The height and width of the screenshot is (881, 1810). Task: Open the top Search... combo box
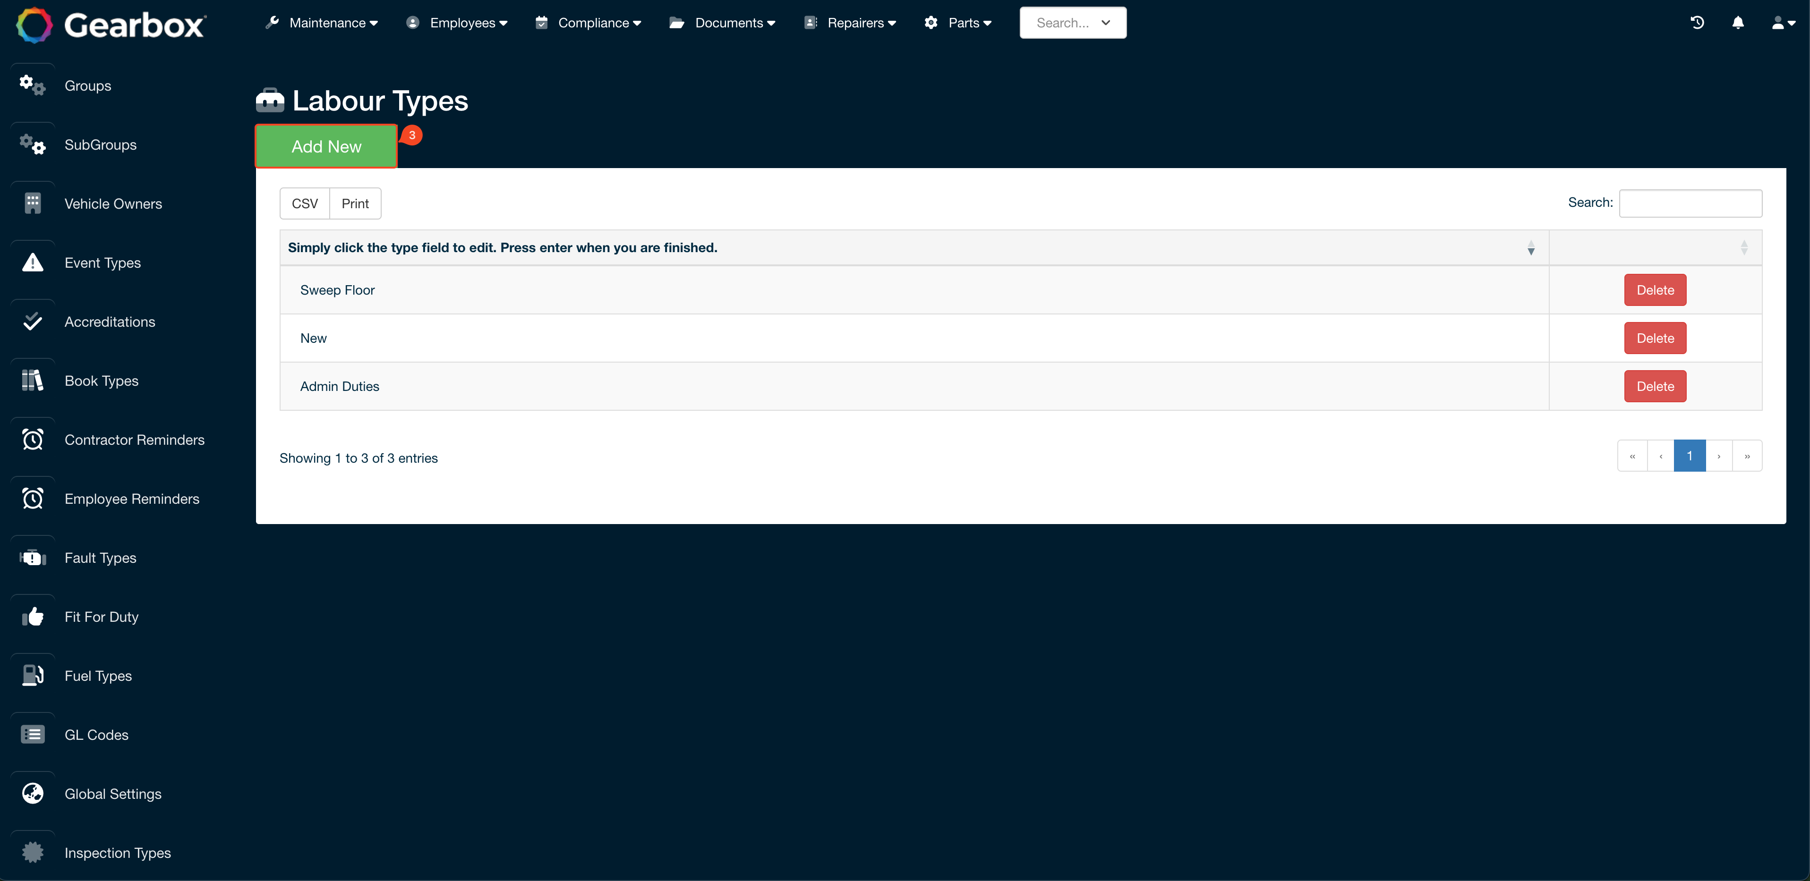[x=1073, y=23]
